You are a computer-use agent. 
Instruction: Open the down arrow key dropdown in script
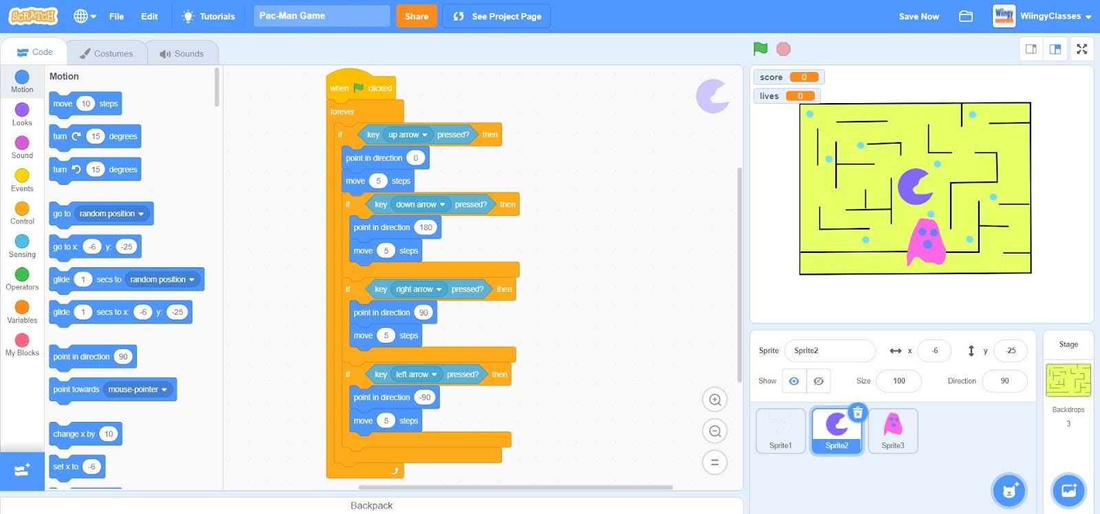click(x=420, y=205)
